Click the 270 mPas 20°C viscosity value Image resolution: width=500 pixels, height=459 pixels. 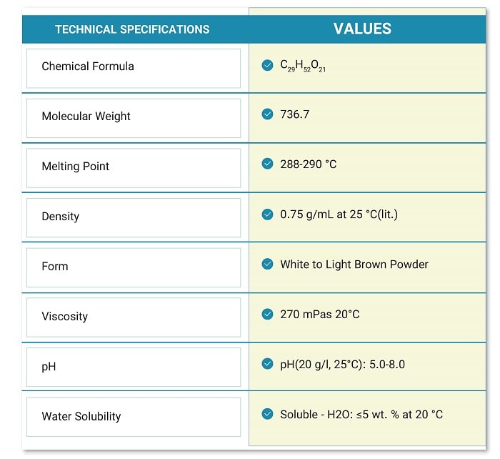click(x=320, y=315)
